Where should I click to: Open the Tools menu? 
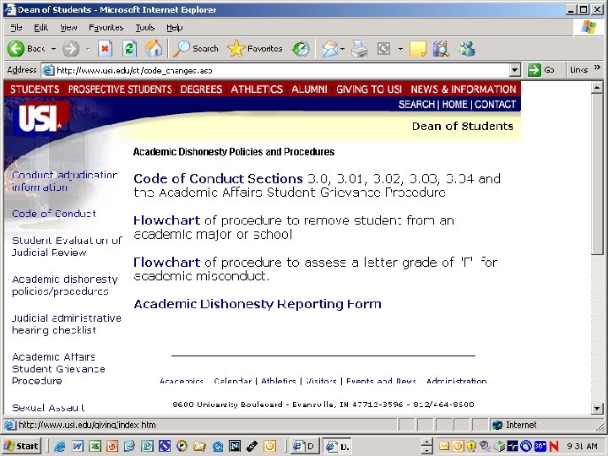point(145,28)
